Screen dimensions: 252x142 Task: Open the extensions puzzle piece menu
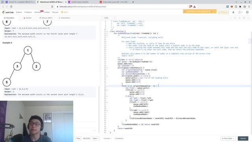click(x=240, y=7)
